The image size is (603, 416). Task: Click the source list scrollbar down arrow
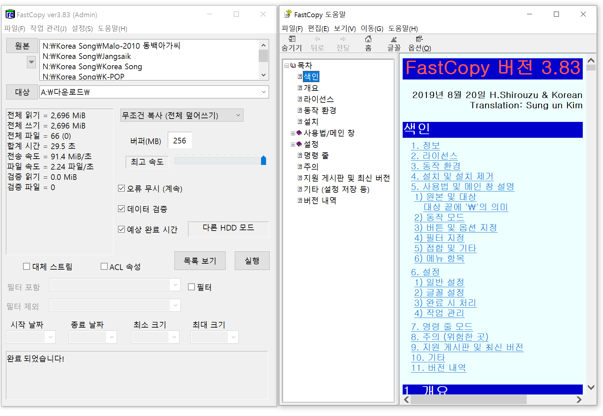[263, 75]
